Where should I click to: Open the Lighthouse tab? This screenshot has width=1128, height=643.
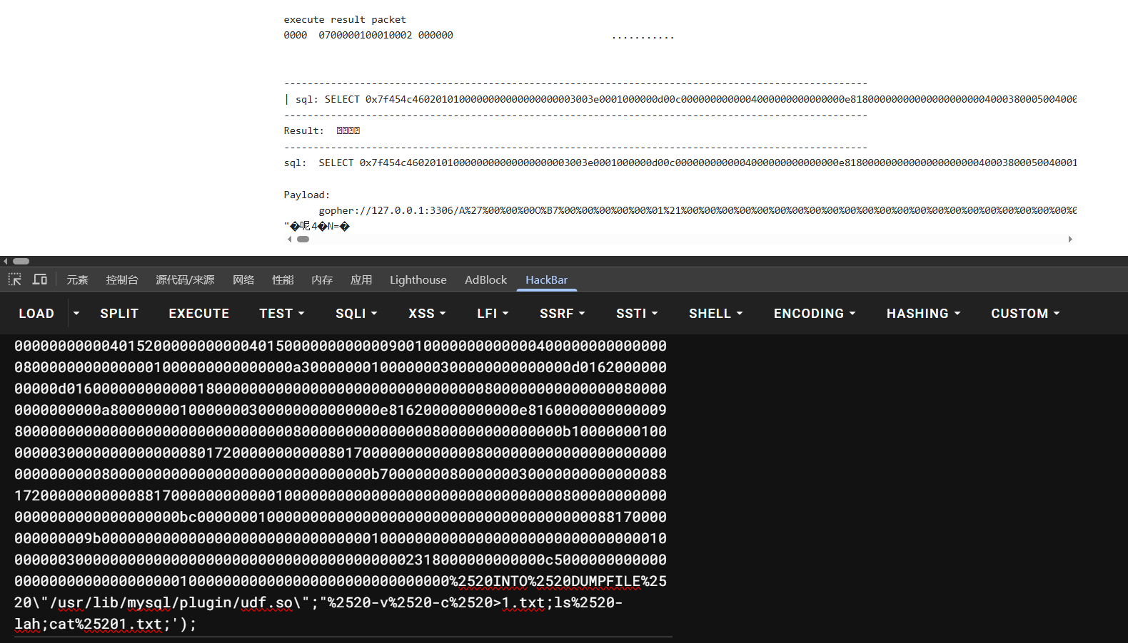point(418,280)
